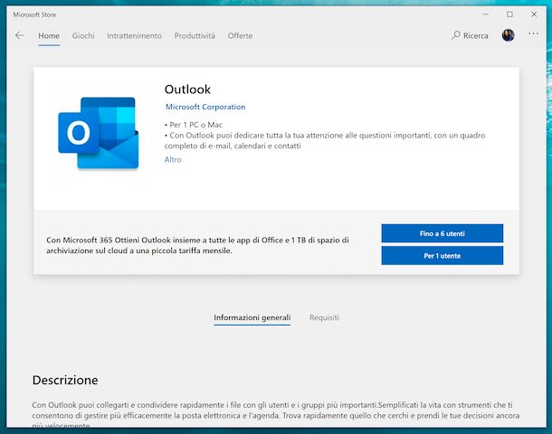Click the 'Con Outlook puoi collegarti' description paragraph

(x=276, y=415)
